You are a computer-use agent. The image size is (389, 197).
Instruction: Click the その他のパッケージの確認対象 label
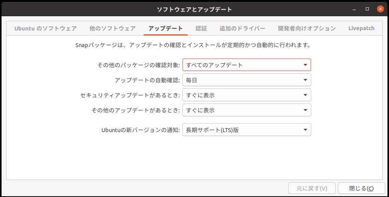click(x=139, y=65)
